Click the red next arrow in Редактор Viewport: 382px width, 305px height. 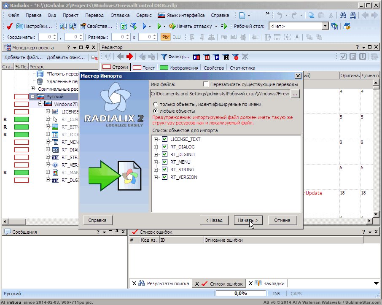pos(130,57)
